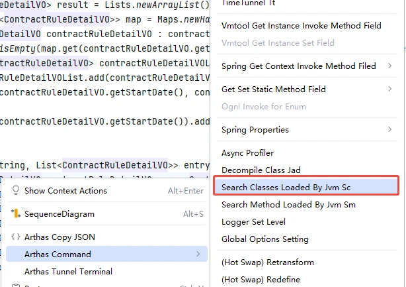The image size is (406, 287).
Task: Run (Hot Swap) Retransform
Action: coord(267,262)
